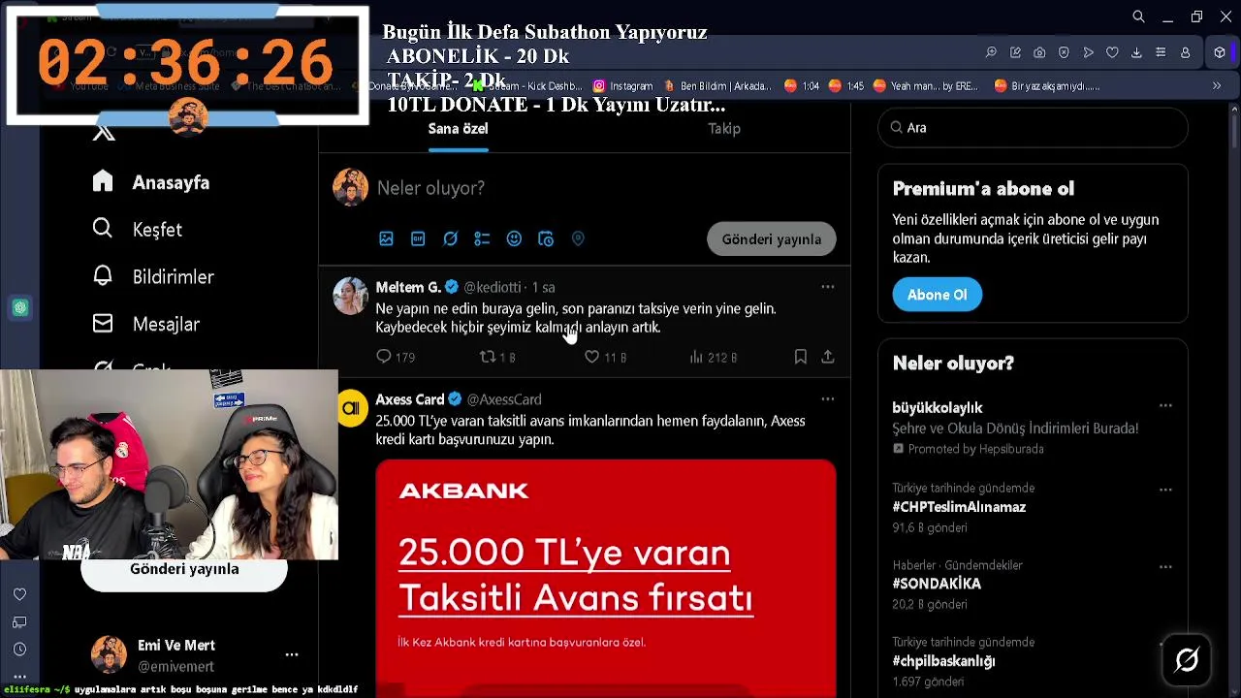Open the sidebar heart icon

click(19, 594)
